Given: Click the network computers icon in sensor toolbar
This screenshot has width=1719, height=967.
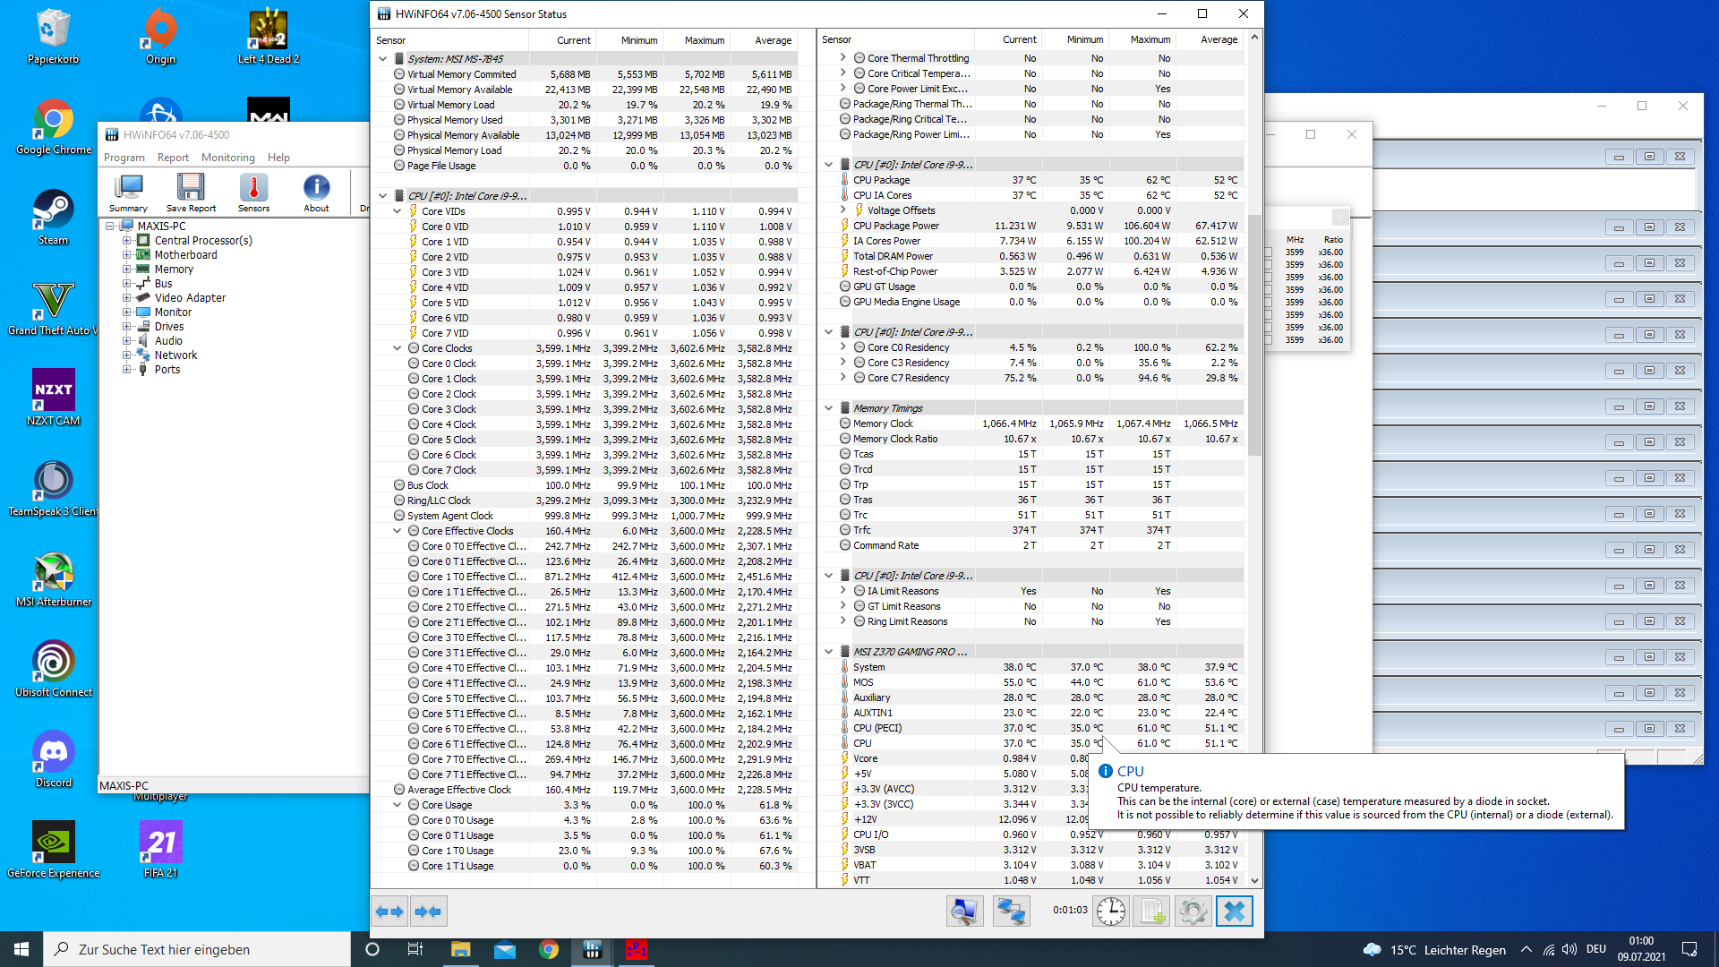Looking at the screenshot, I should (1011, 911).
